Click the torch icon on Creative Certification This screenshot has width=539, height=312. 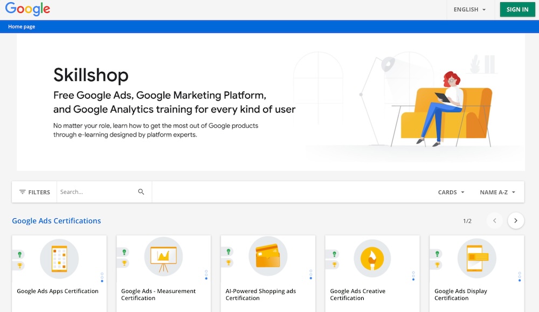click(372, 258)
